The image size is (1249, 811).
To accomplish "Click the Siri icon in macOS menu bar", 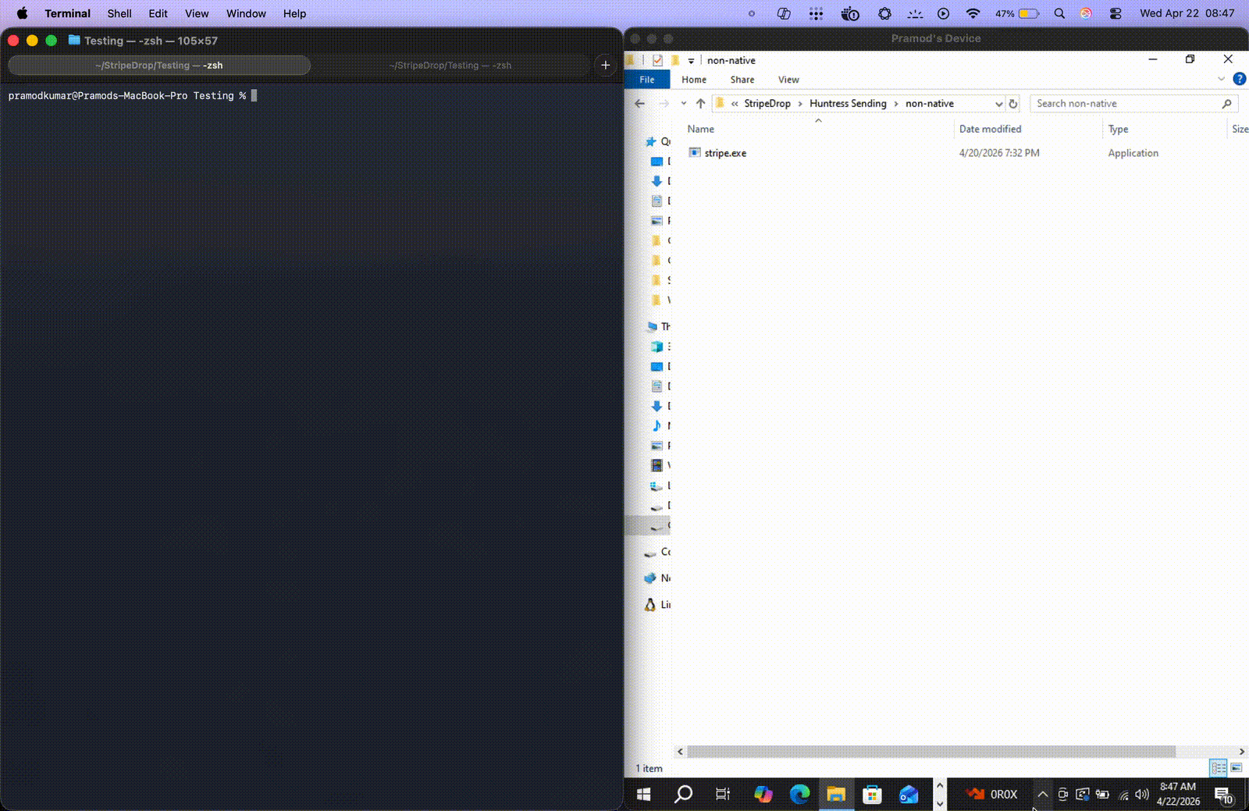I will pos(1086,13).
